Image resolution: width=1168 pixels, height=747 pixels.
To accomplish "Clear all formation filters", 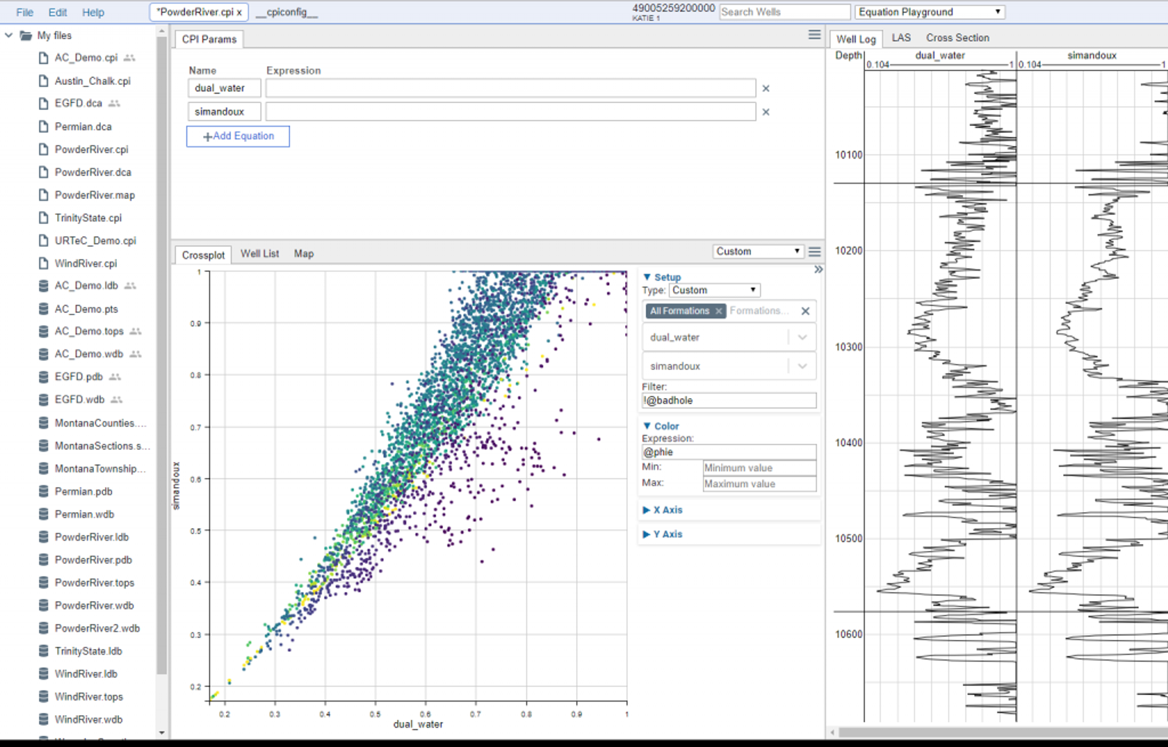I will (805, 311).
